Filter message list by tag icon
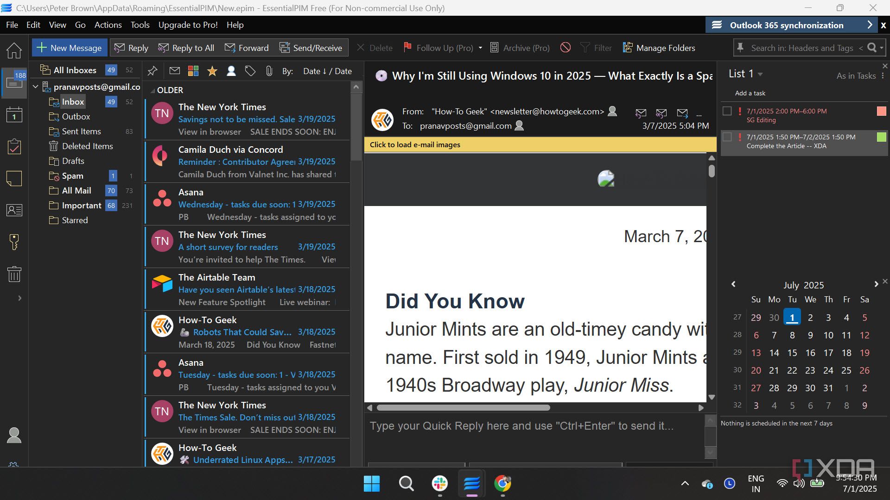Viewport: 890px width, 500px height. (x=250, y=71)
